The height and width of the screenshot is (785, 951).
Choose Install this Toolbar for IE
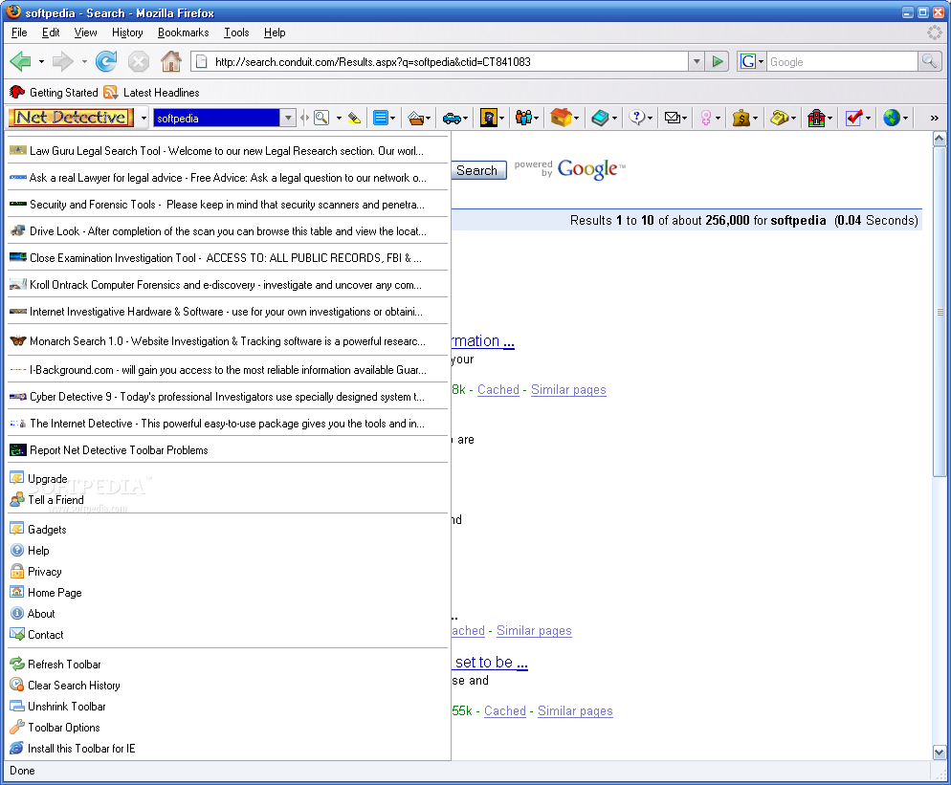(228, 749)
